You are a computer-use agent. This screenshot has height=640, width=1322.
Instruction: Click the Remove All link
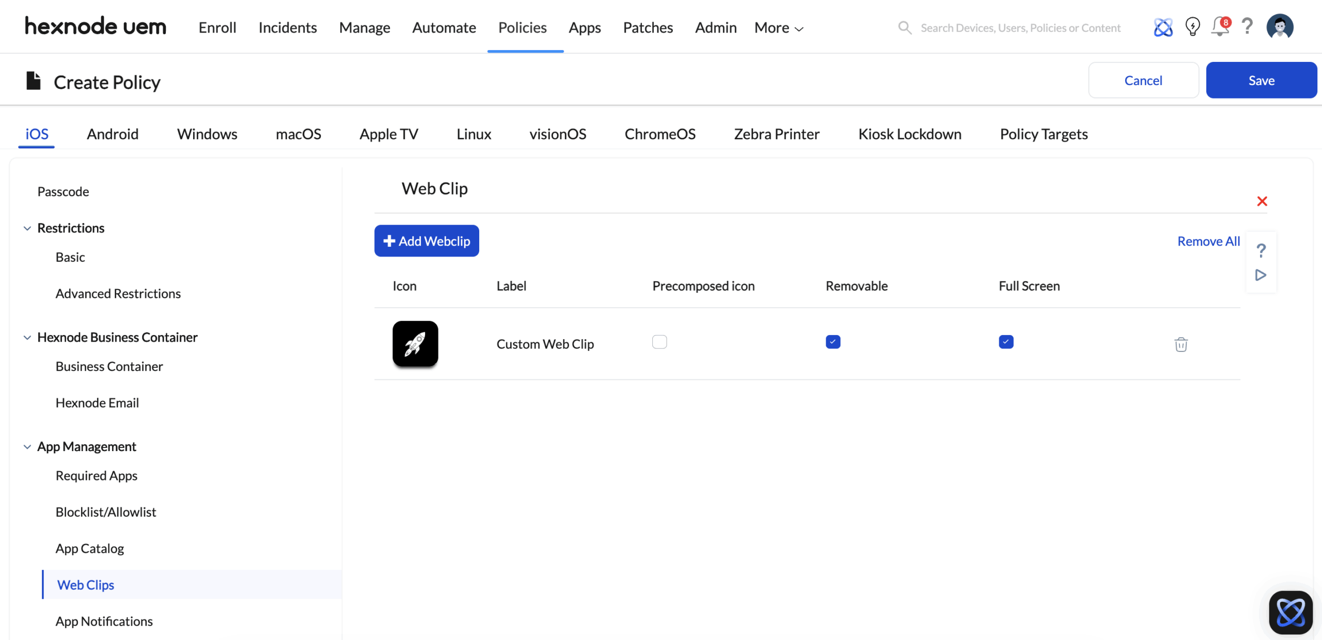1208,241
